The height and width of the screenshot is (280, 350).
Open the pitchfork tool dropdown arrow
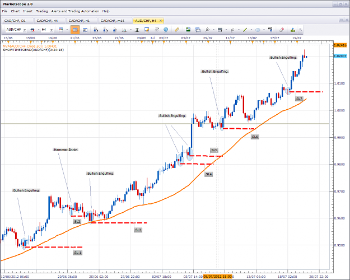pyautogui.click(x=213, y=30)
